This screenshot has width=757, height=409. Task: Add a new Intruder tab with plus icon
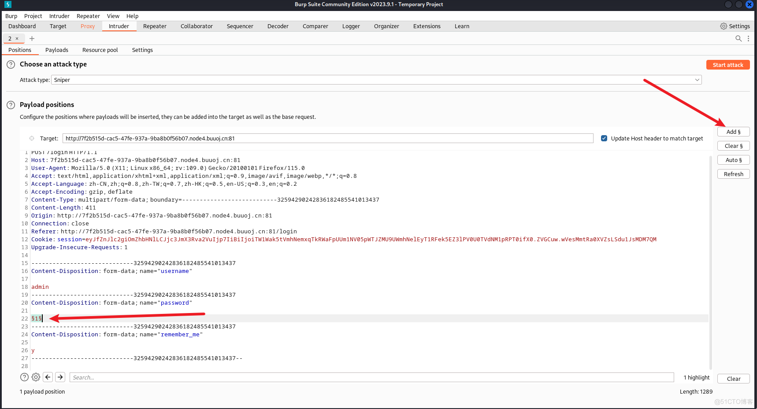32,38
